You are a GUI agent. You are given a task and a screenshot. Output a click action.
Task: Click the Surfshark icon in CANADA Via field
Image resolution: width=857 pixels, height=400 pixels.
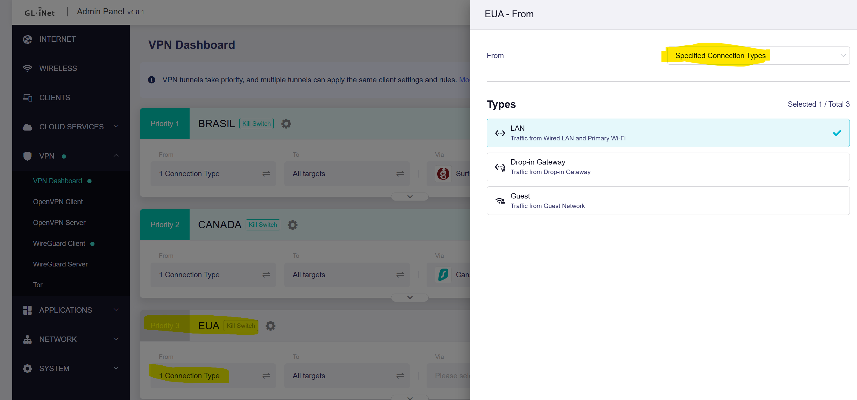tap(443, 275)
